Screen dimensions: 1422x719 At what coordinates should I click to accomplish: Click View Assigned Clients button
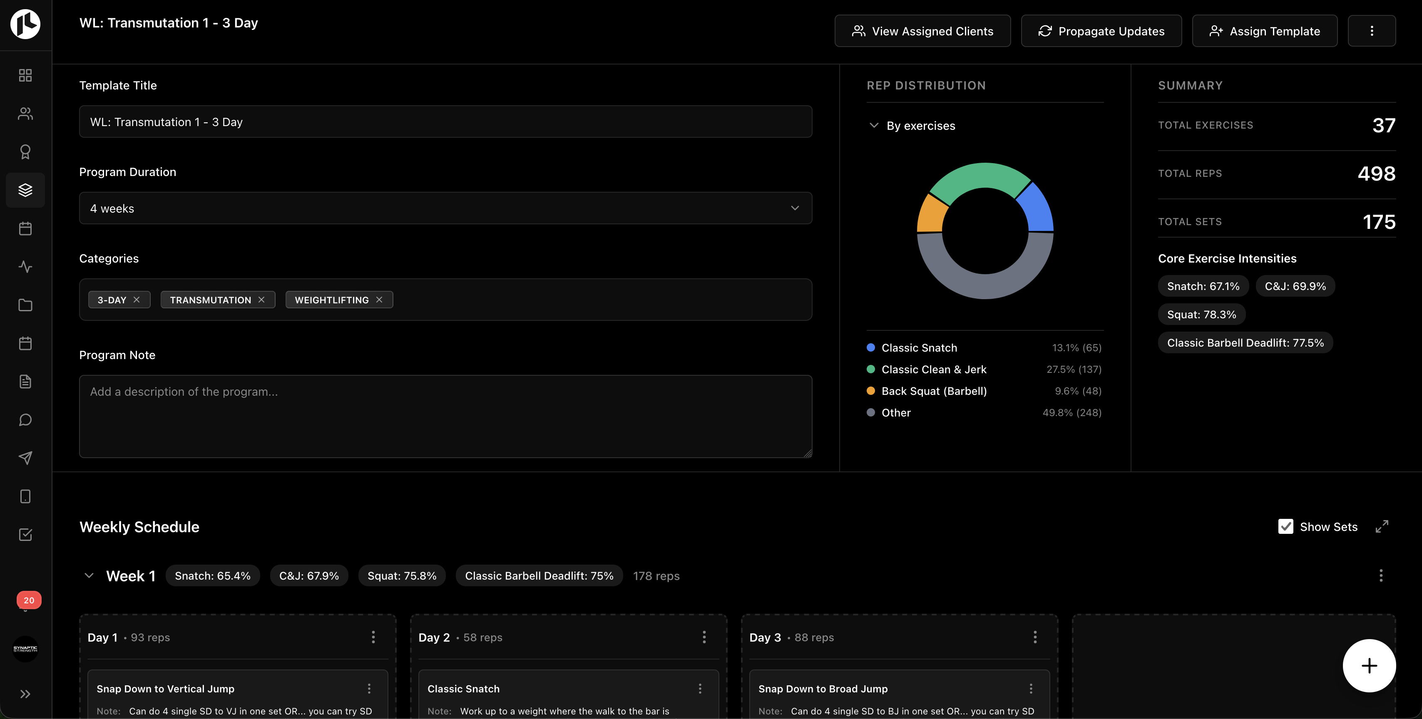922,31
